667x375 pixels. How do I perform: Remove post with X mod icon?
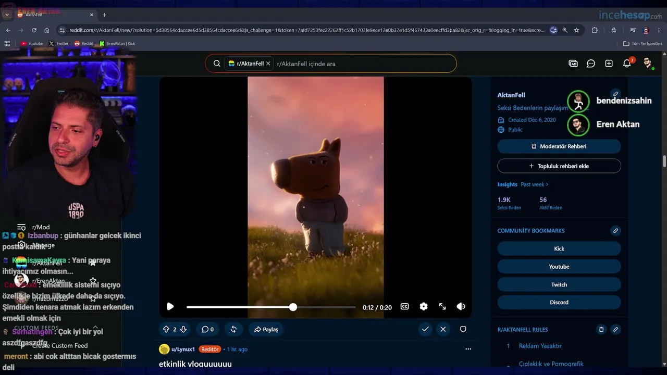443,329
